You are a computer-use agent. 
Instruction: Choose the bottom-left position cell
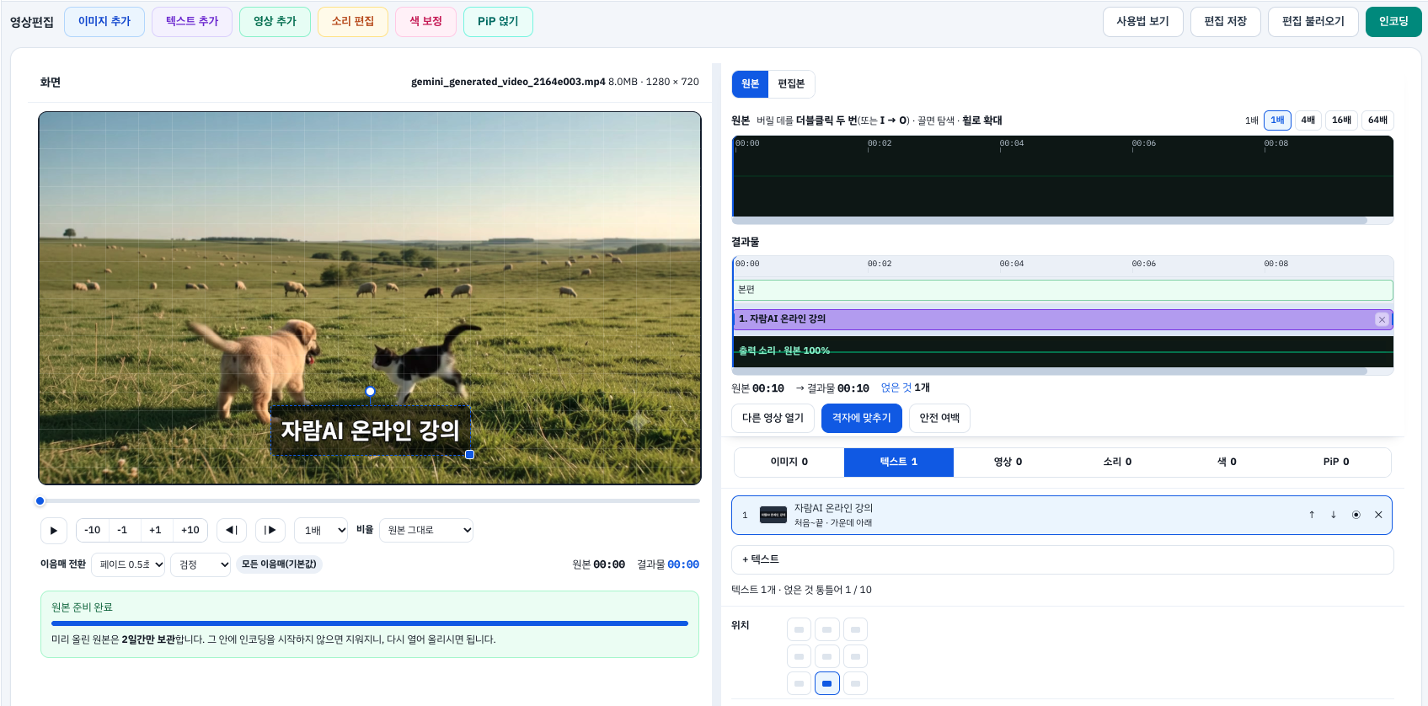click(799, 683)
